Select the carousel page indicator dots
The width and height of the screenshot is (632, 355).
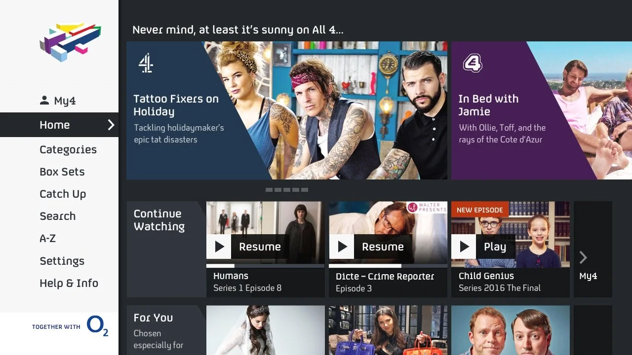click(287, 190)
